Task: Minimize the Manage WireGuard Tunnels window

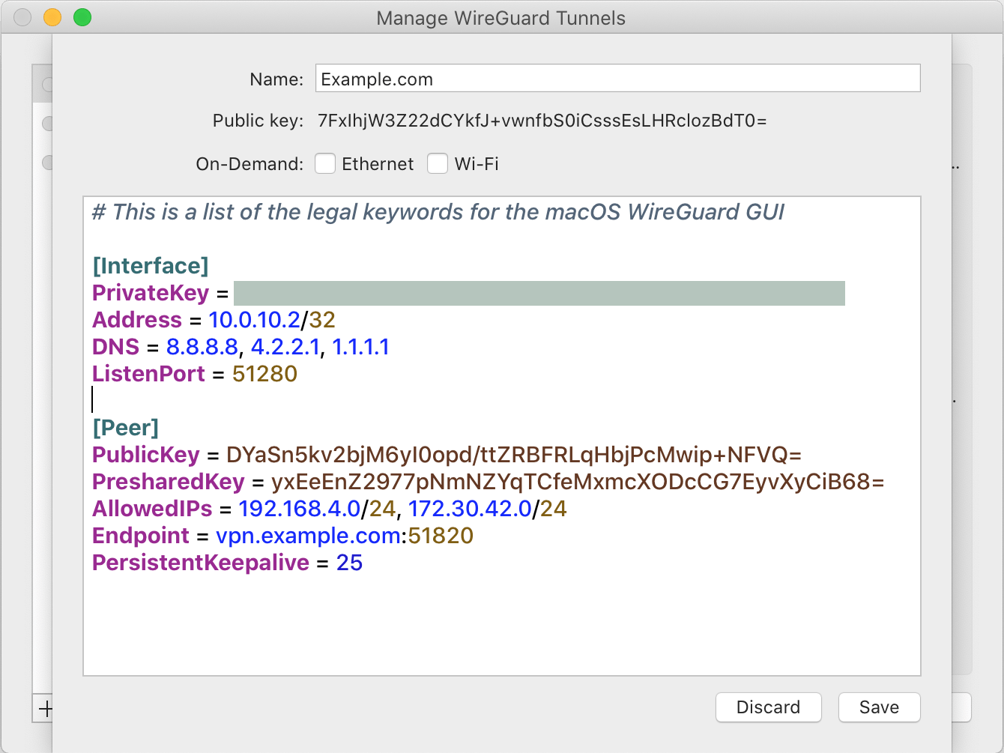Action: [x=52, y=17]
